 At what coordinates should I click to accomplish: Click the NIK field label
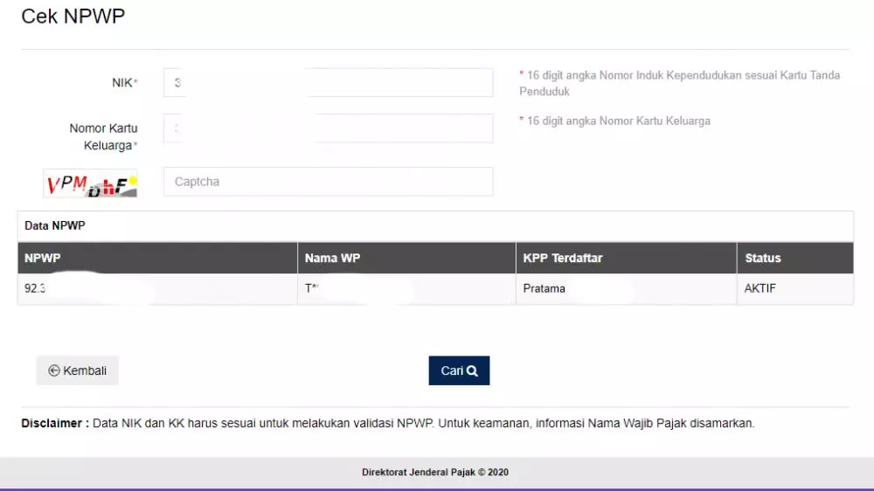[x=121, y=83]
